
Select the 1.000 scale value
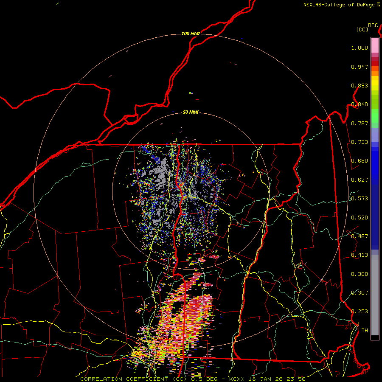point(360,48)
